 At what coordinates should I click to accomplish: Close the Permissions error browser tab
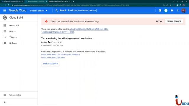[46, 2]
